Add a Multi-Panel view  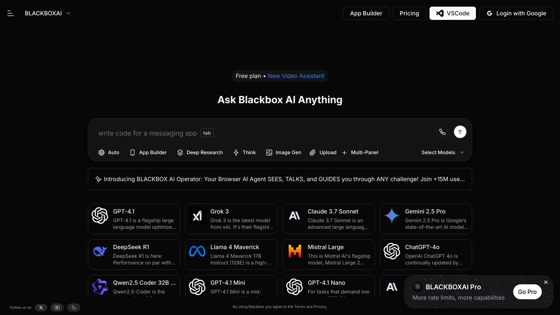360,153
